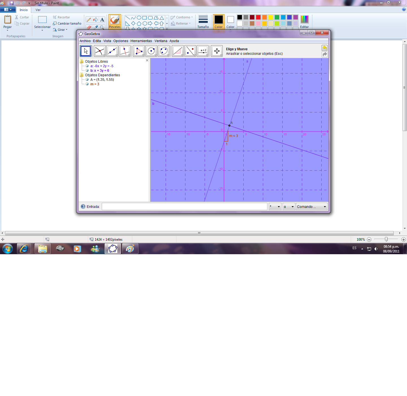
Task: Open the Tamaño line size dropdown
Action: click(203, 22)
